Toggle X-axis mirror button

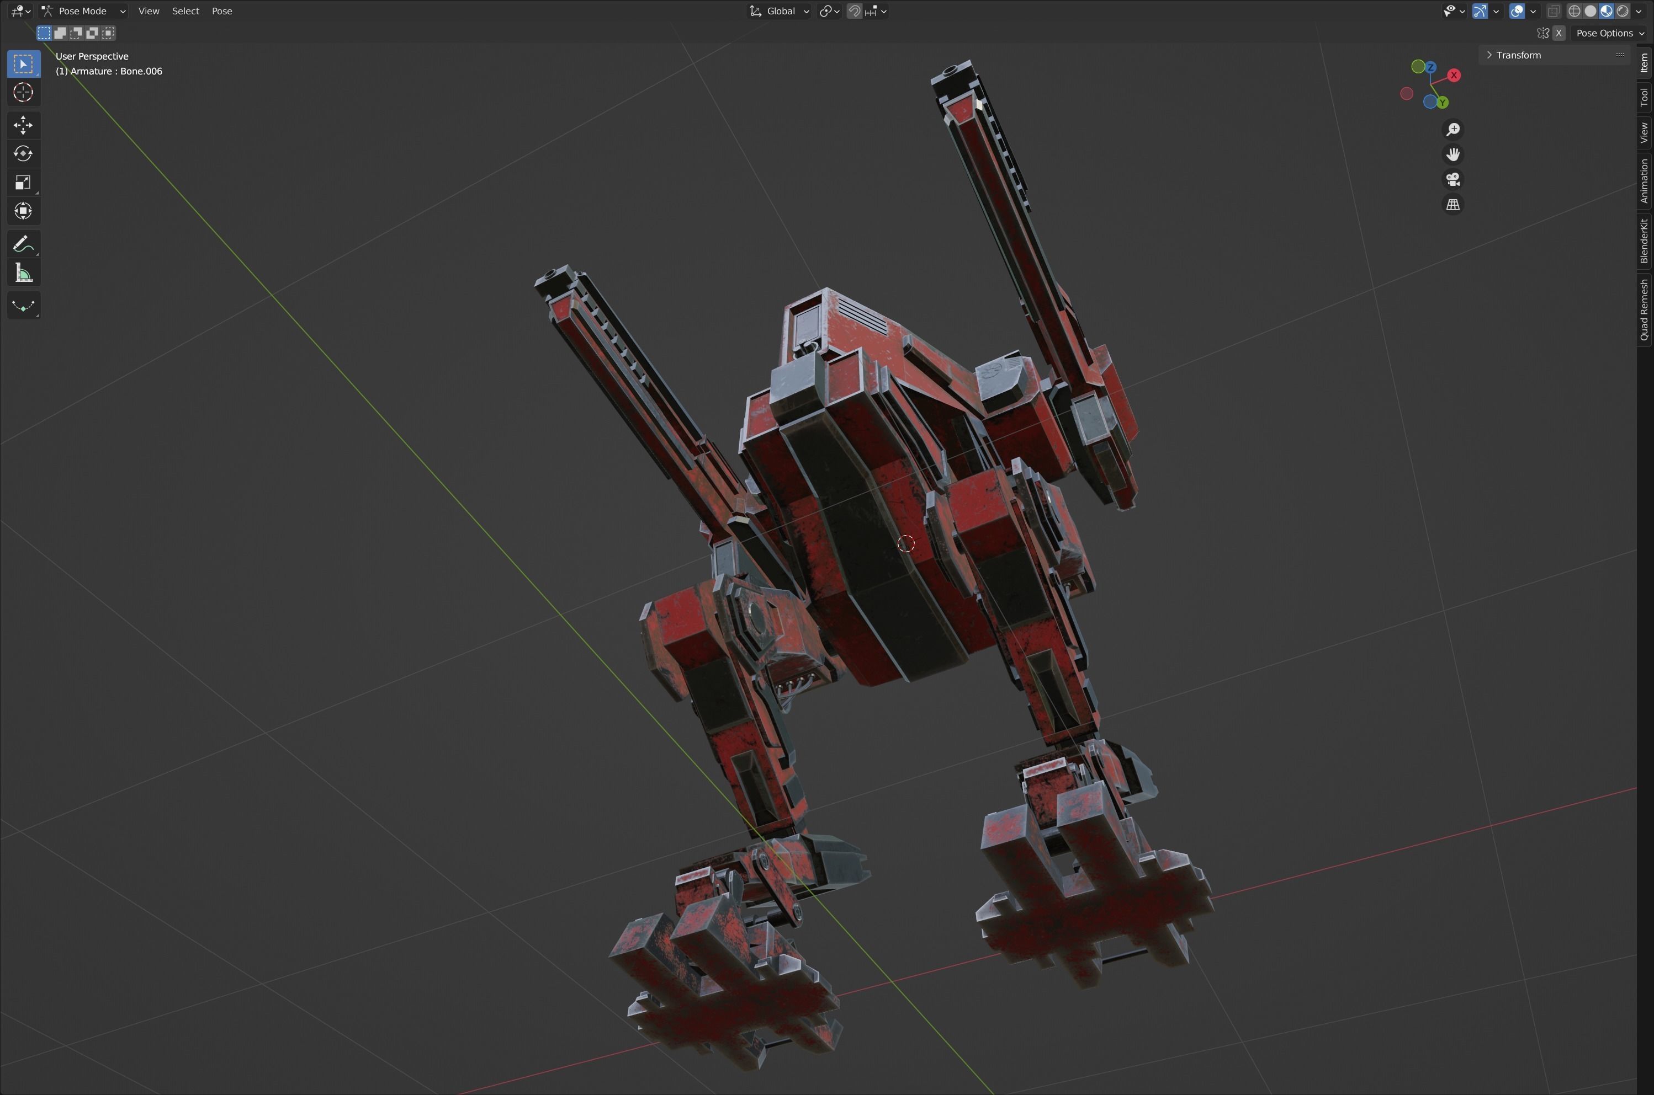tap(1558, 33)
